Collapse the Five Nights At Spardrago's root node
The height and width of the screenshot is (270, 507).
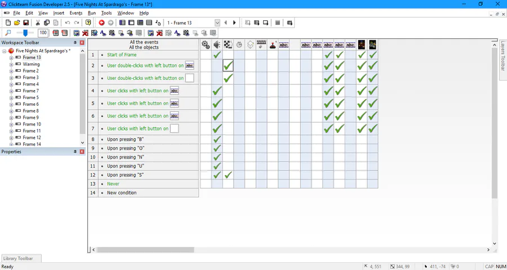[x=5, y=51]
